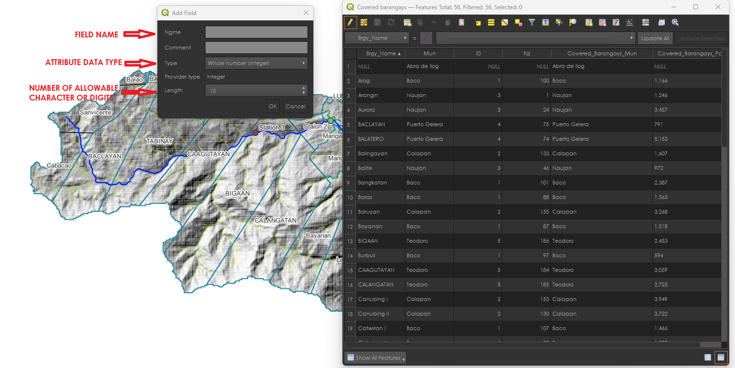
Task: Open the Type dropdown in Add Field
Action: click(x=256, y=63)
